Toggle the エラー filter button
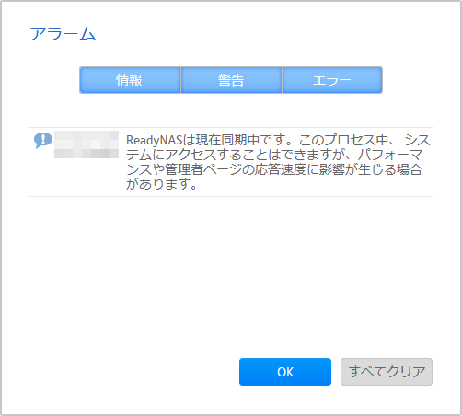Screen dimensions: 462x416 click(x=332, y=80)
